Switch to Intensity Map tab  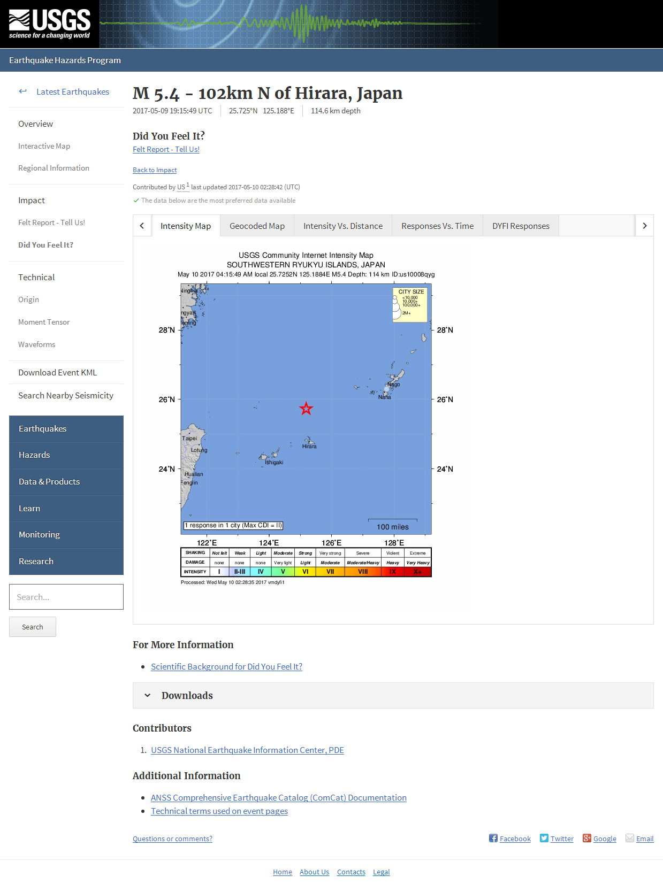(186, 226)
